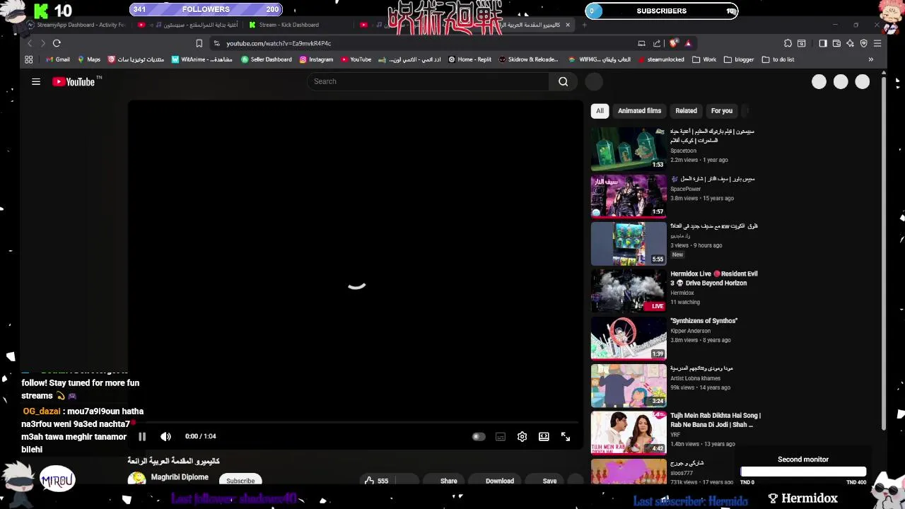The image size is (905, 509).
Task: Open the video settings gear
Action: coord(522,437)
